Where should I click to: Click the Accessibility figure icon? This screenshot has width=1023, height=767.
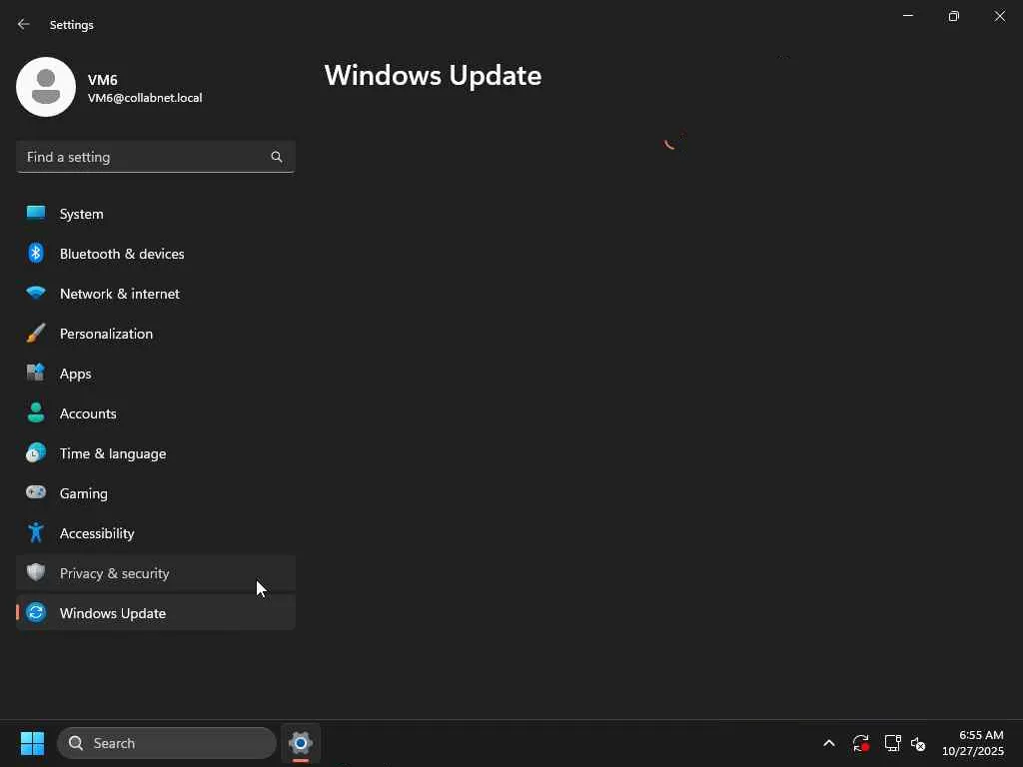[x=36, y=533]
